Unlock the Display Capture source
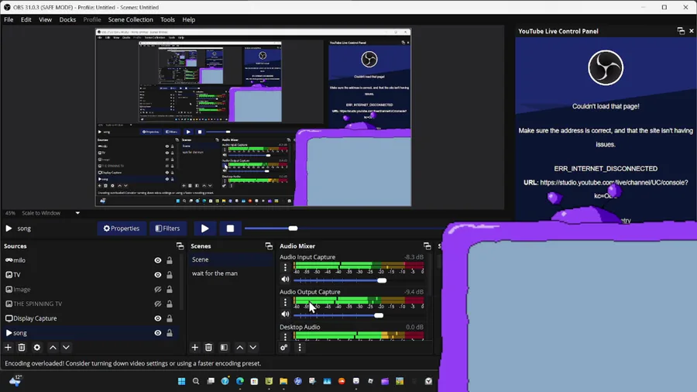697x392 pixels. click(x=170, y=318)
